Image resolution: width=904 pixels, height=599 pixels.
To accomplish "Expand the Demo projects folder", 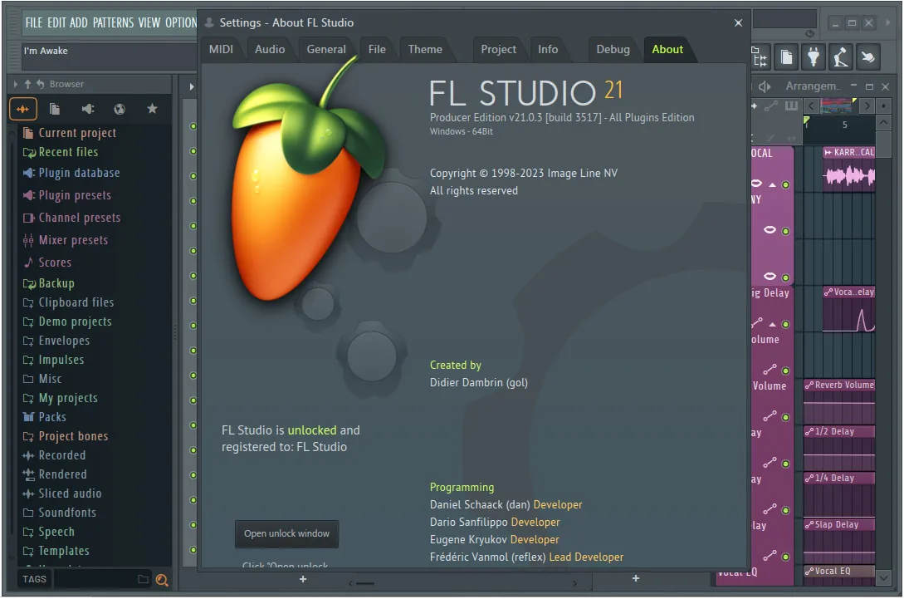I will point(75,322).
